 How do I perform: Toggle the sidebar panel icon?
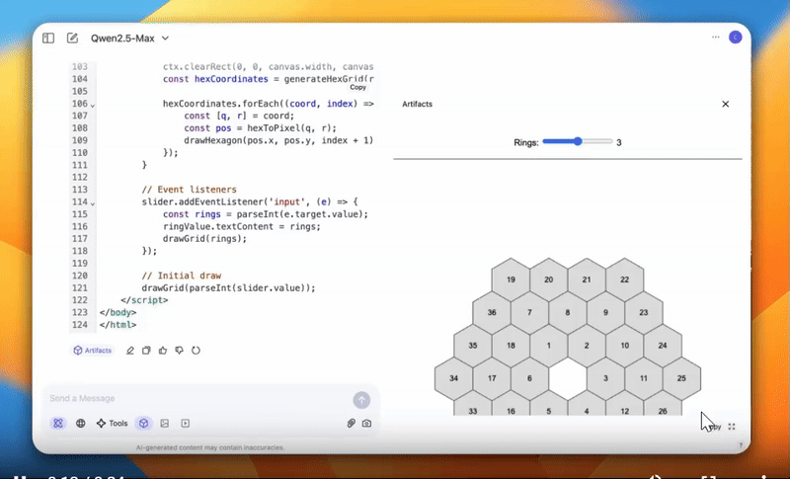[48, 39]
